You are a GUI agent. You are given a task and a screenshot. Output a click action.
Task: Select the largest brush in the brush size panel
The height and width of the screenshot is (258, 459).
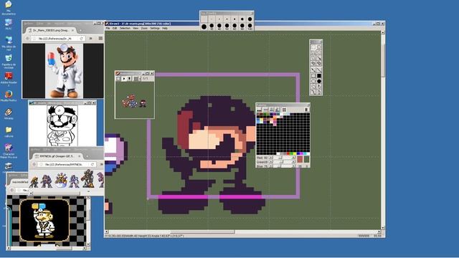click(204, 27)
